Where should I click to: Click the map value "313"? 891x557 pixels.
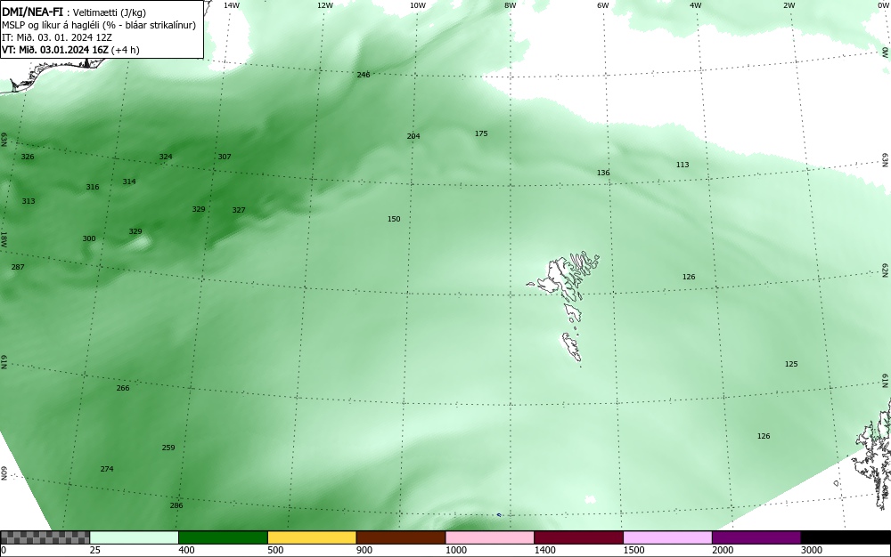point(29,201)
